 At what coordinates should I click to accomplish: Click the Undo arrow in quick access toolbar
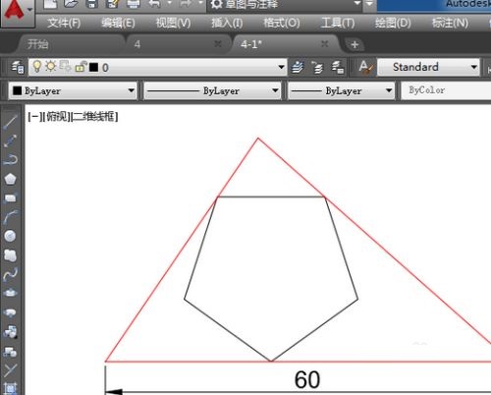tap(154, 4)
